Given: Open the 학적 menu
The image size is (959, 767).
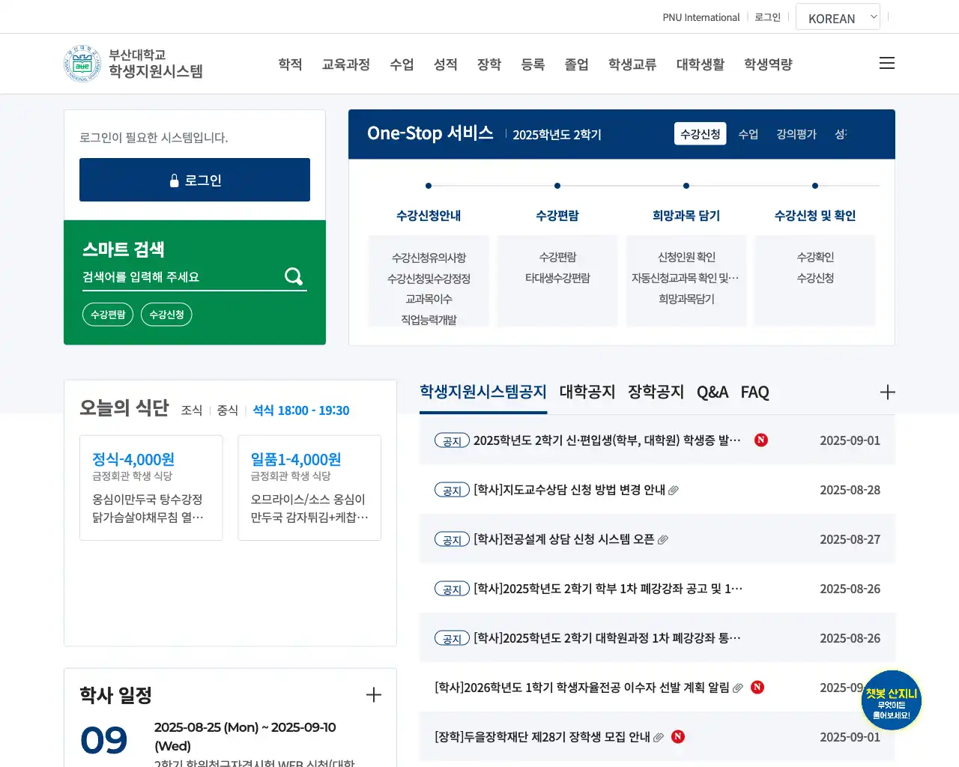Looking at the screenshot, I should pyautogui.click(x=290, y=64).
